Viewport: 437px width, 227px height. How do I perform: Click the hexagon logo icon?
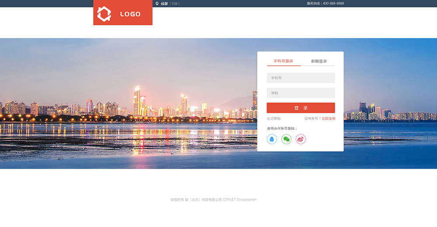[104, 14]
